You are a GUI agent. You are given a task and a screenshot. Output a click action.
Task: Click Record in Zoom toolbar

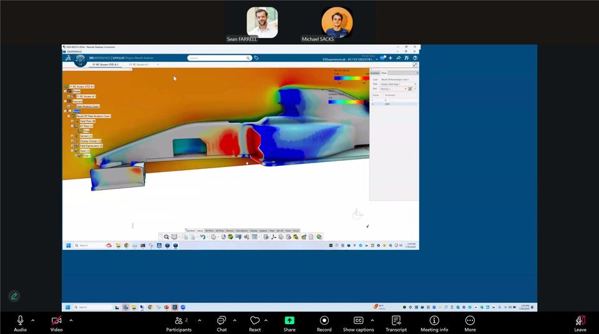324,323
